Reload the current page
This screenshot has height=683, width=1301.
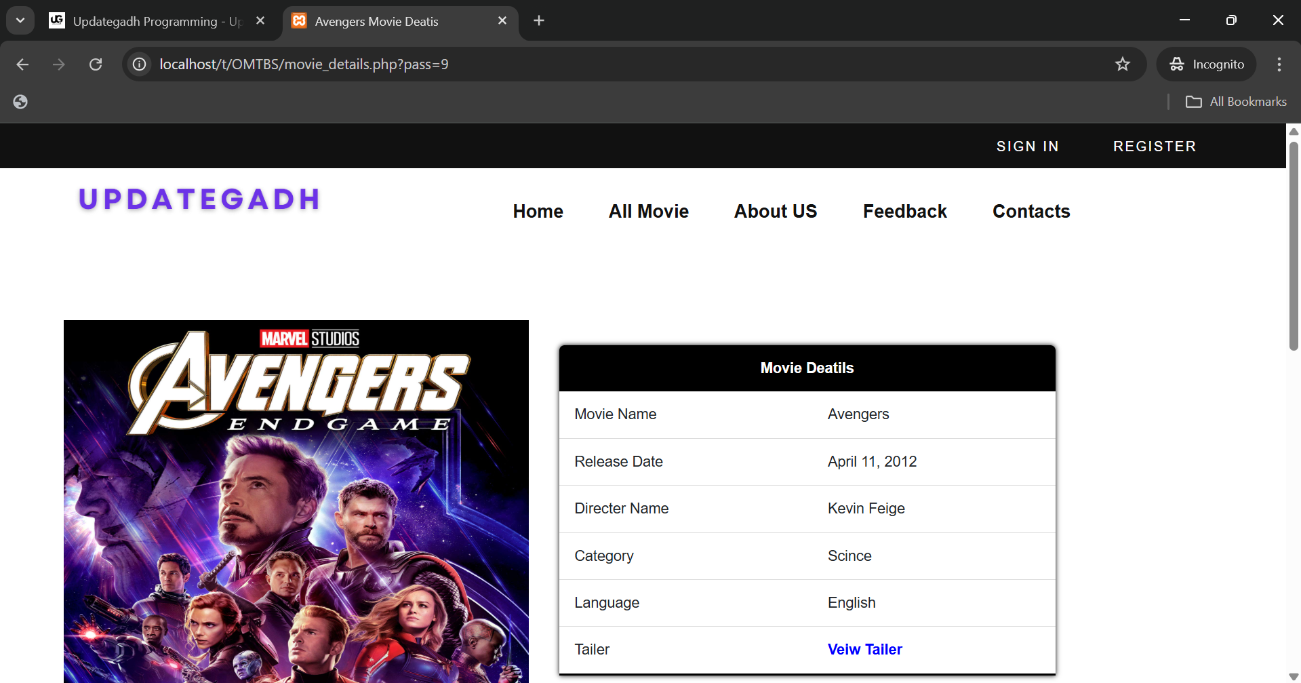tap(96, 64)
